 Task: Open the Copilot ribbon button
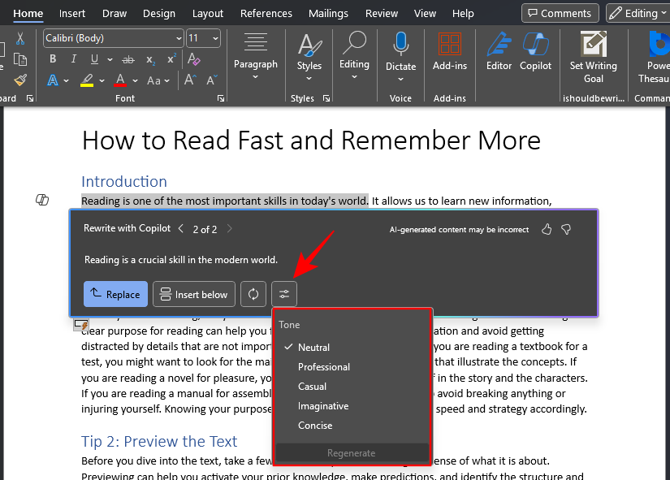[x=535, y=51]
